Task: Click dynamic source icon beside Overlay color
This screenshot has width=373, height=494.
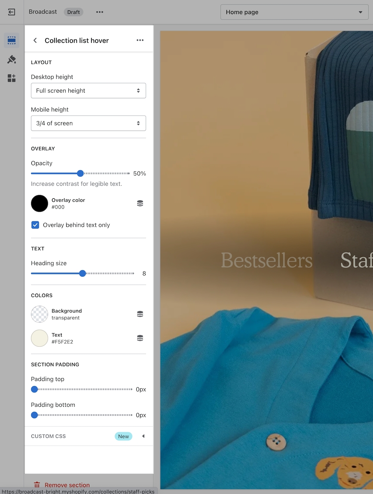Action: [140, 203]
